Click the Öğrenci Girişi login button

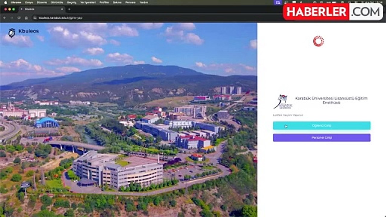(x=322, y=126)
